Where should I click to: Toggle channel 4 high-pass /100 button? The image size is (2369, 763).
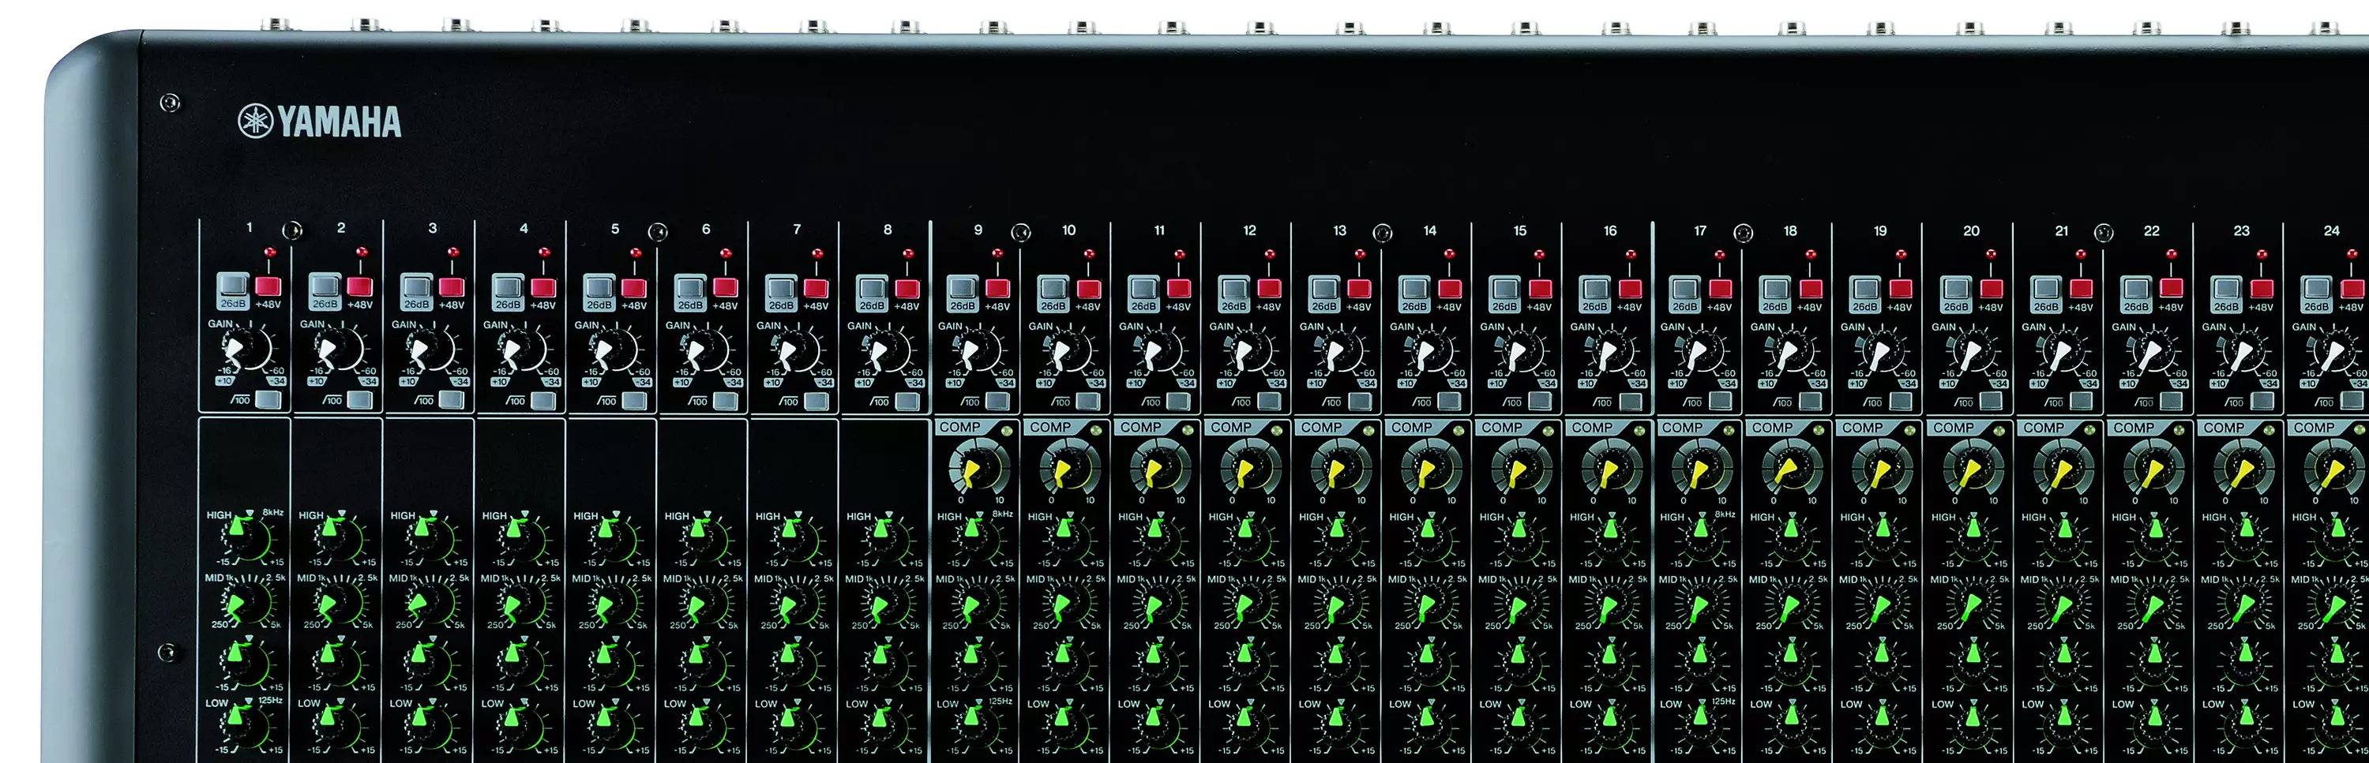543,400
